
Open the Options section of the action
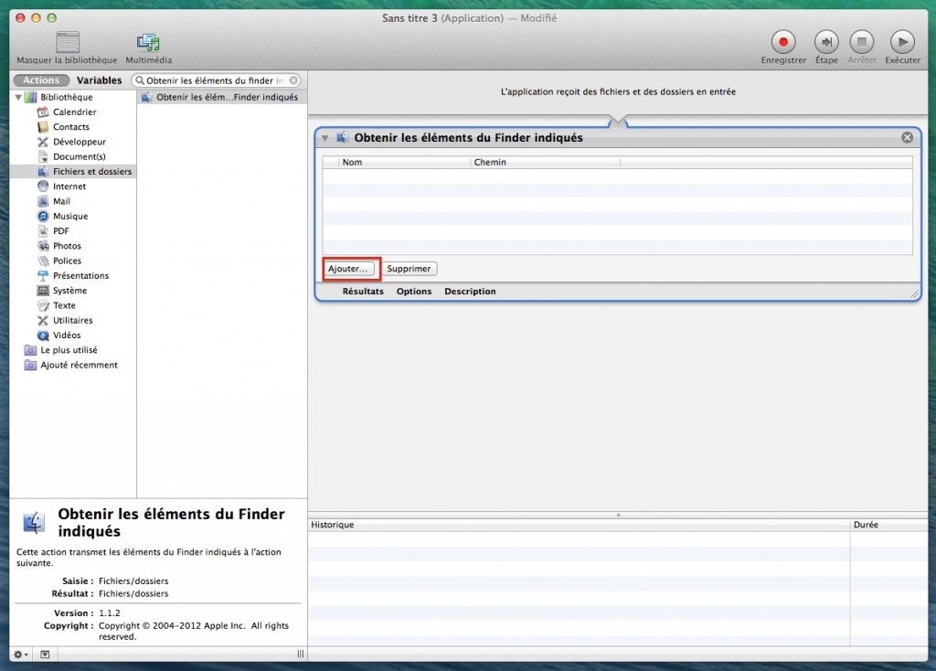point(414,292)
